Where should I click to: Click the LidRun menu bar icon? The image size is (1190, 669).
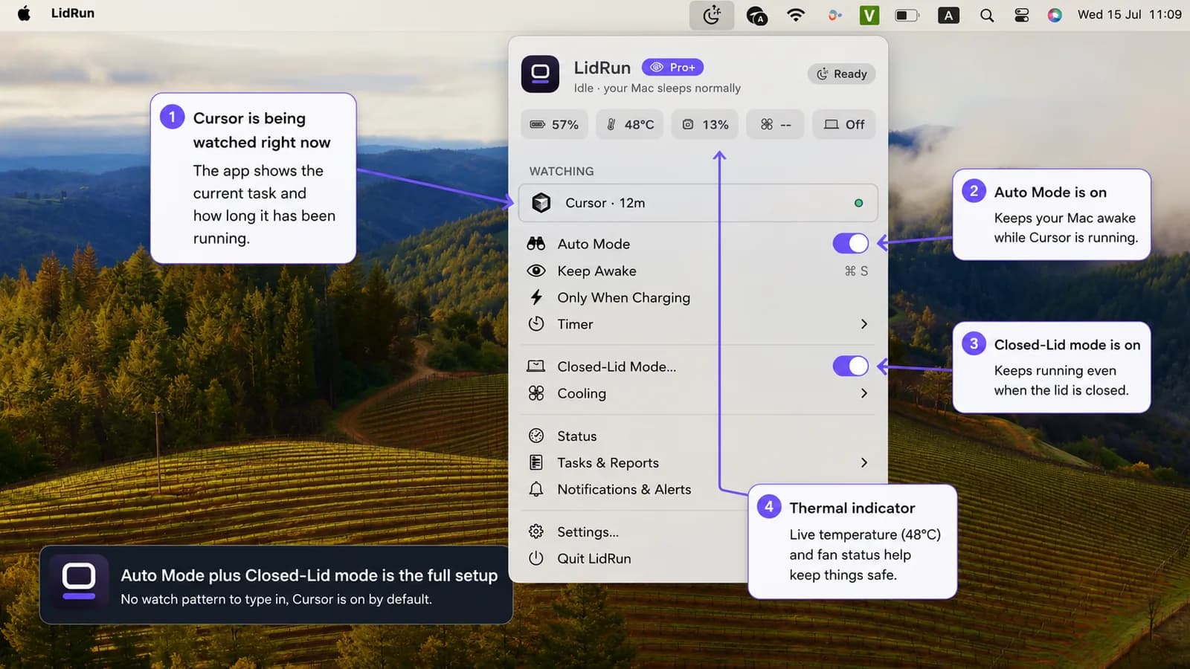tap(712, 15)
